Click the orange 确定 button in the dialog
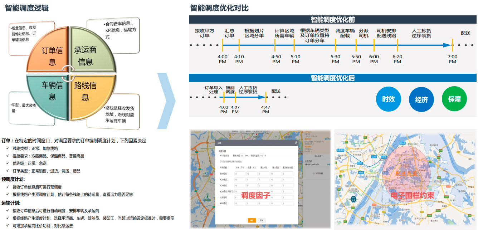This screenshot has width=478, height=230. click(x=251, y=220)
